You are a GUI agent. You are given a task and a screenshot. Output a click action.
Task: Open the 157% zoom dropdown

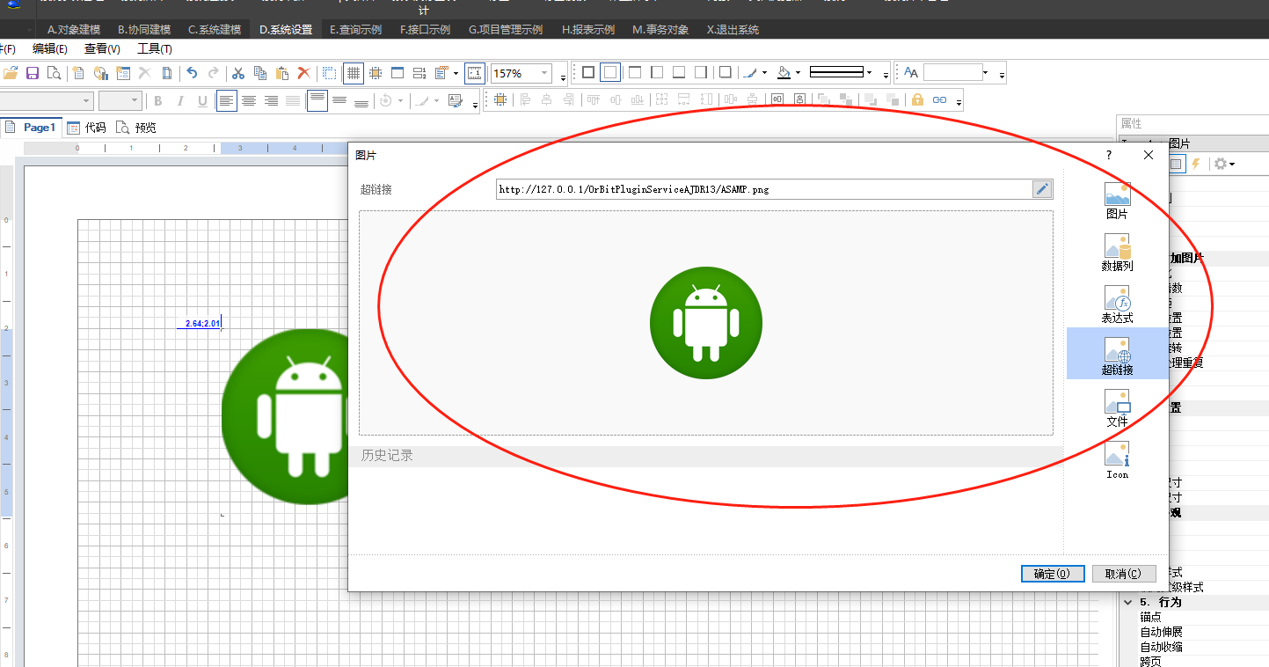[545, 73]
